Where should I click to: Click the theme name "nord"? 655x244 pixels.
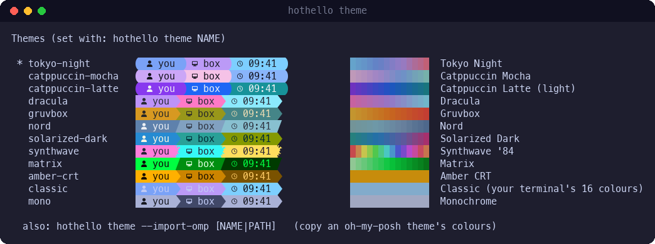pos(40,126)
